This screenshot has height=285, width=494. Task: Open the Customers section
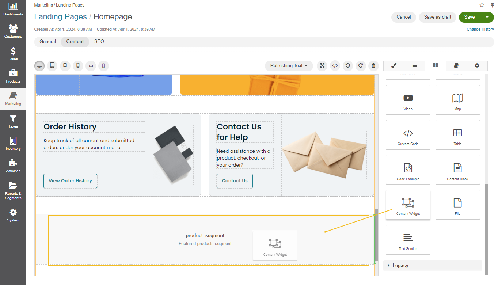tap(13, 32)
